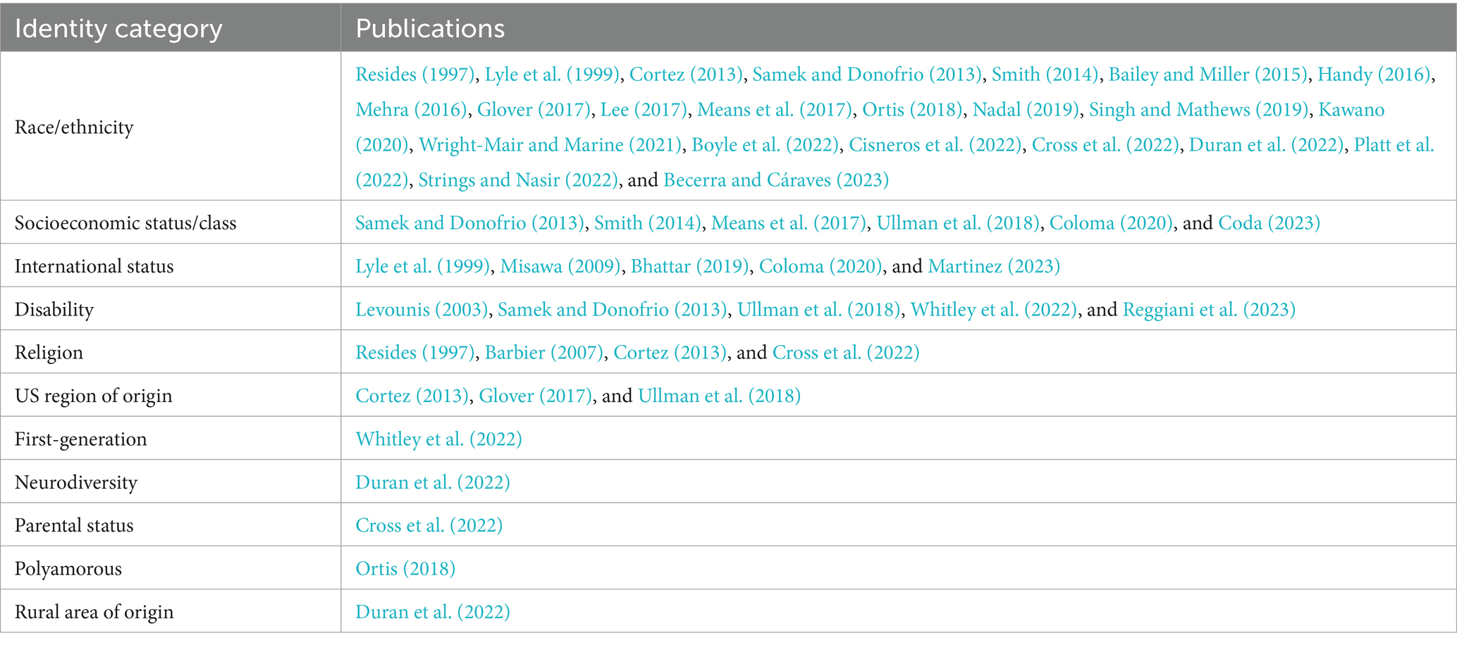Open Resides (1997) in the Religion row
The image size is (1457, 645).
point(415,353)
